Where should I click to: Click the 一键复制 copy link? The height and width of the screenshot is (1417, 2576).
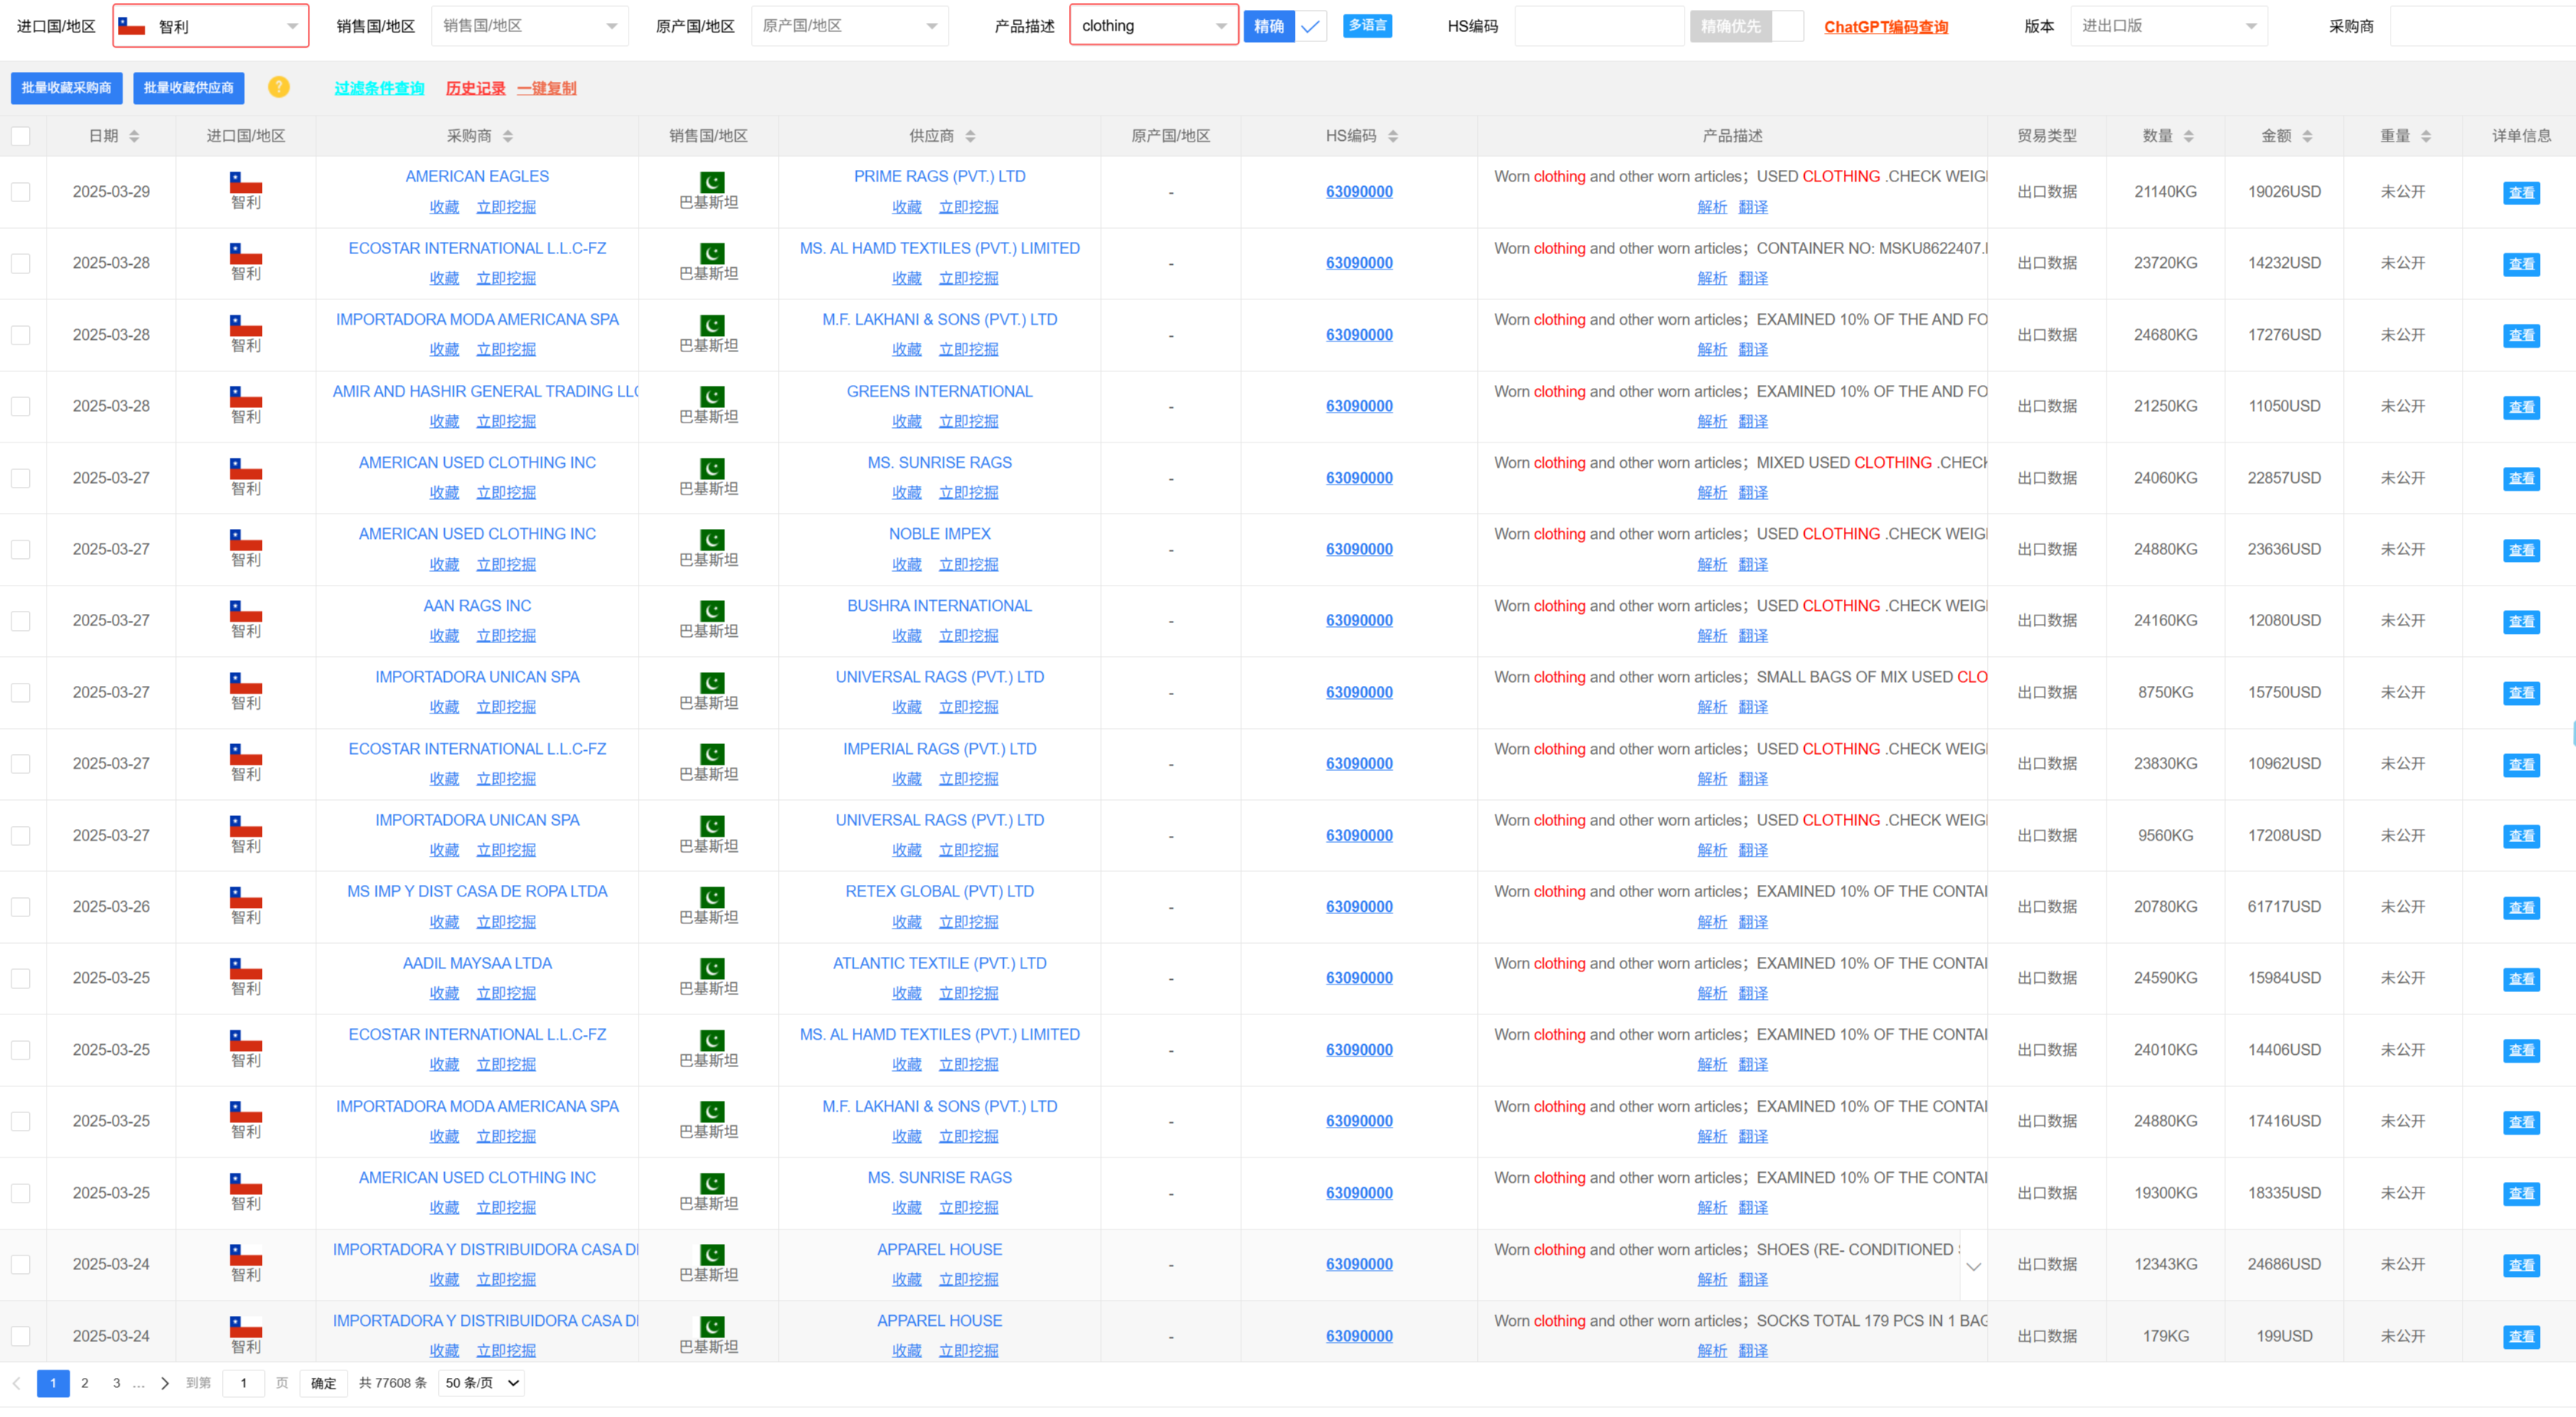[x=547, y=88]
